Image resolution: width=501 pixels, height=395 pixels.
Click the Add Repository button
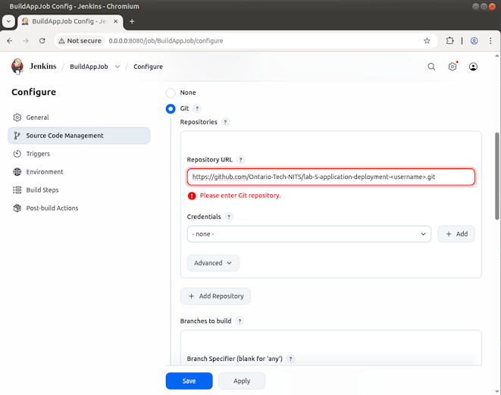pyautogui.click(x=215, y=296)
